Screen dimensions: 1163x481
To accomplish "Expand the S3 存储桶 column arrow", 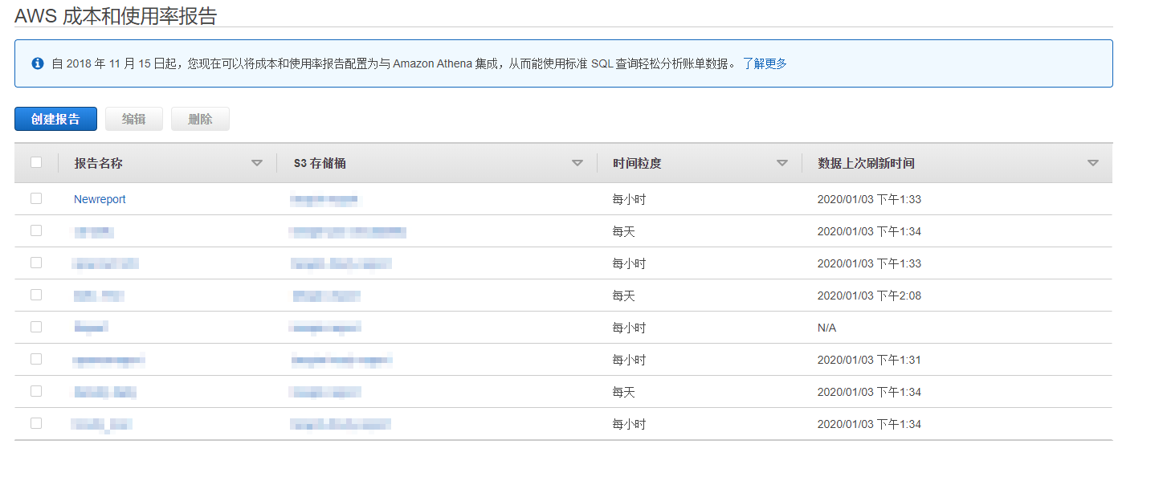I will [577, 163].
